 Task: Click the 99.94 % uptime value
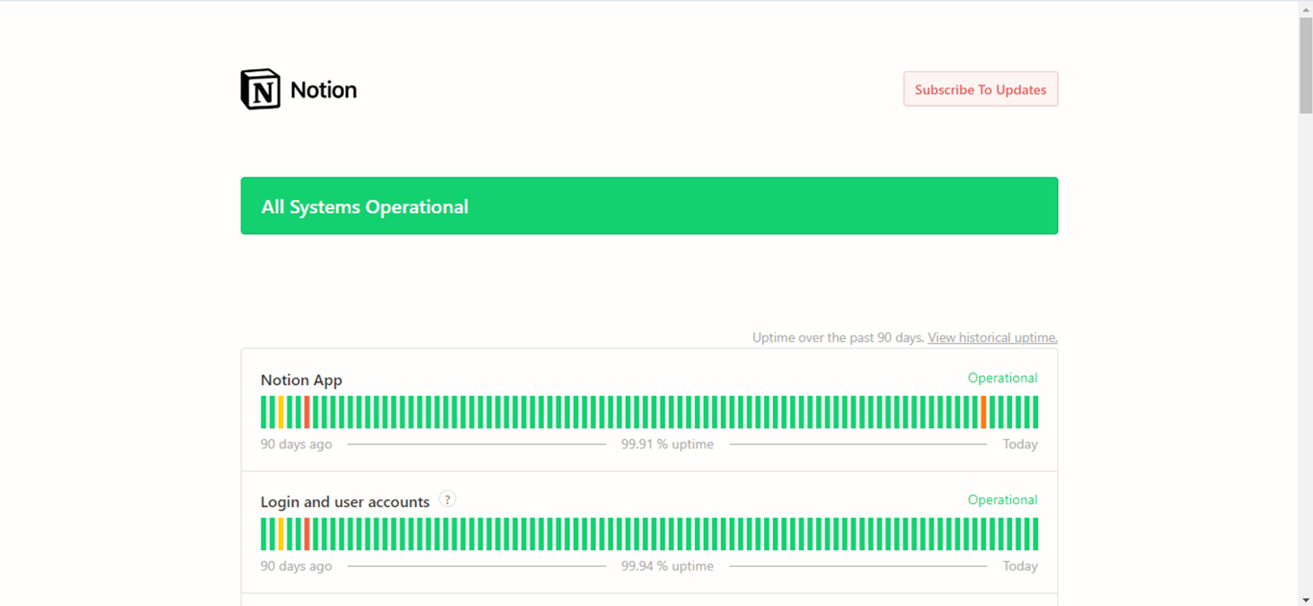(667, 567)
